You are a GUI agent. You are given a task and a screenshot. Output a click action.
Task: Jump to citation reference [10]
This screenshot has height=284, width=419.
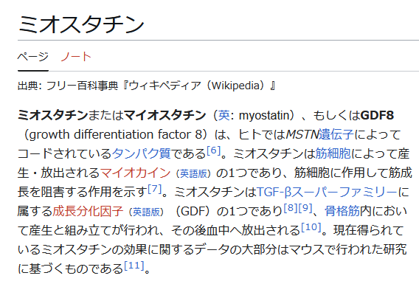(x=311, y=227)
